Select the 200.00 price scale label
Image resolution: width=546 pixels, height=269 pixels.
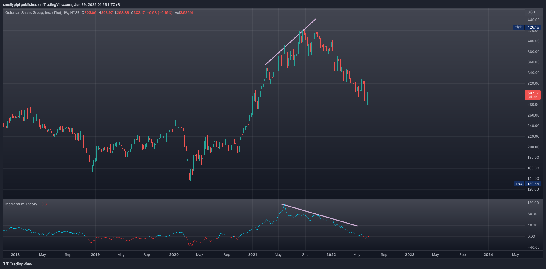[x=533, y=147]
